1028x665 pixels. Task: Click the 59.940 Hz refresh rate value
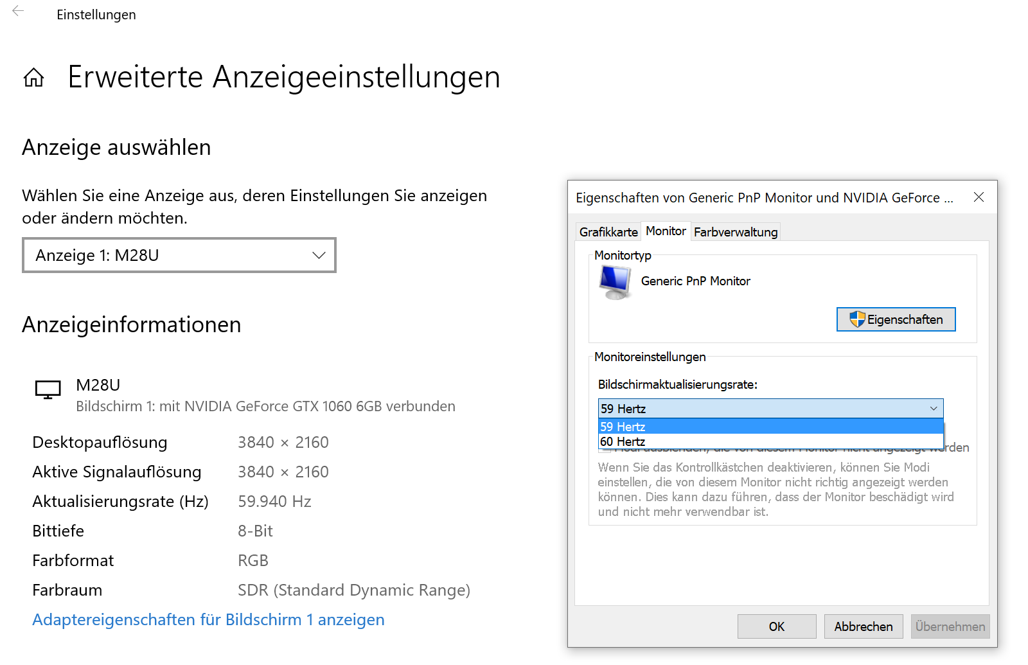point(274,501)
